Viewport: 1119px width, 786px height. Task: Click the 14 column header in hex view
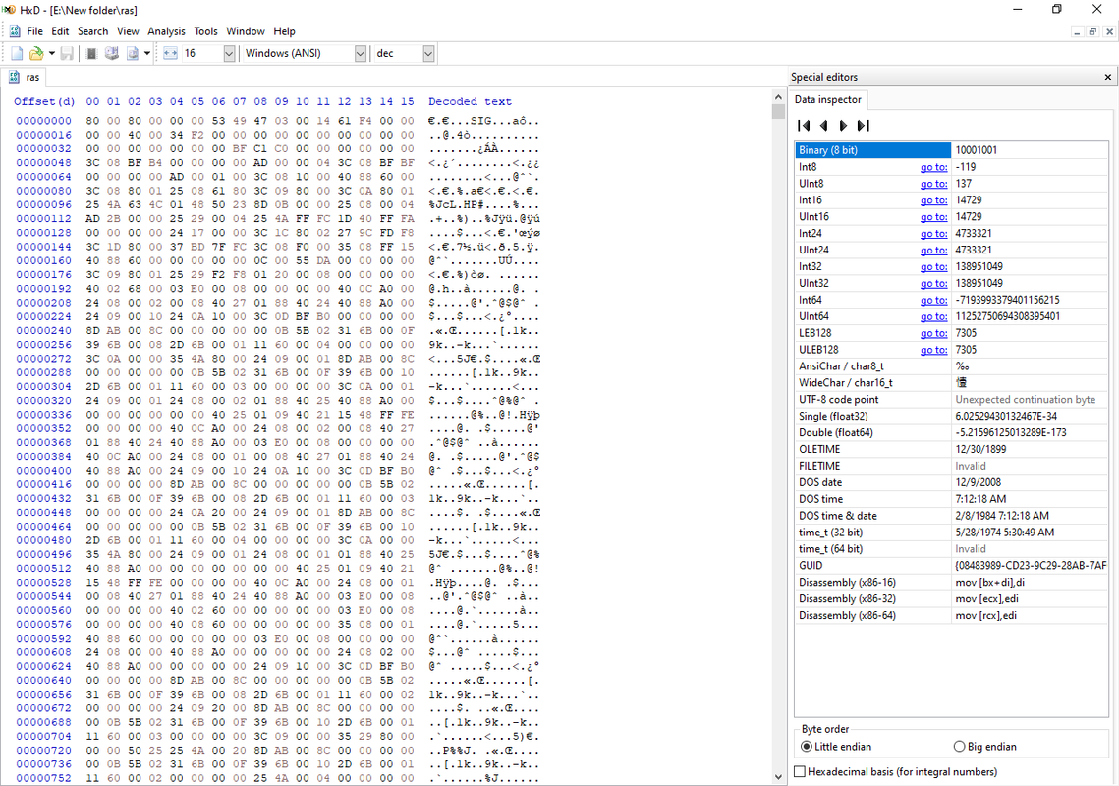coord(386,102)
